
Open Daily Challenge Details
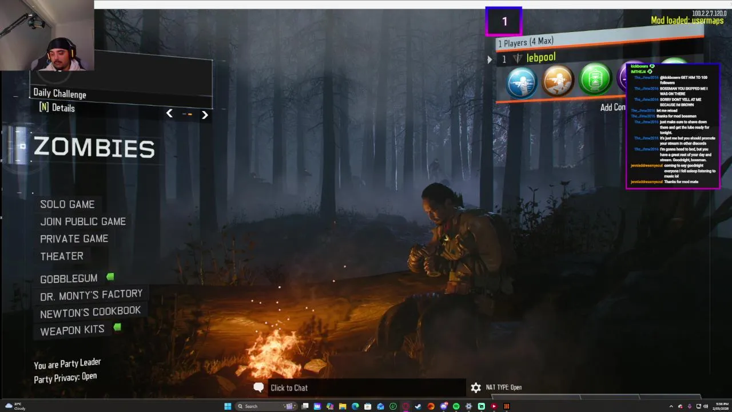click(57, 108)
